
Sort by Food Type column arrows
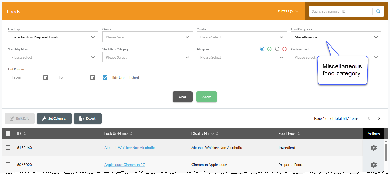(299, 134)
